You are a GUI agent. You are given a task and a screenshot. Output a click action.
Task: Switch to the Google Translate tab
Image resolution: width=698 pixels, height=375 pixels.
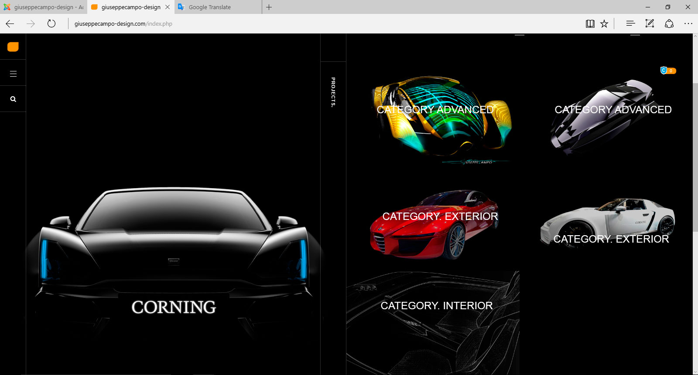point(218,7)
